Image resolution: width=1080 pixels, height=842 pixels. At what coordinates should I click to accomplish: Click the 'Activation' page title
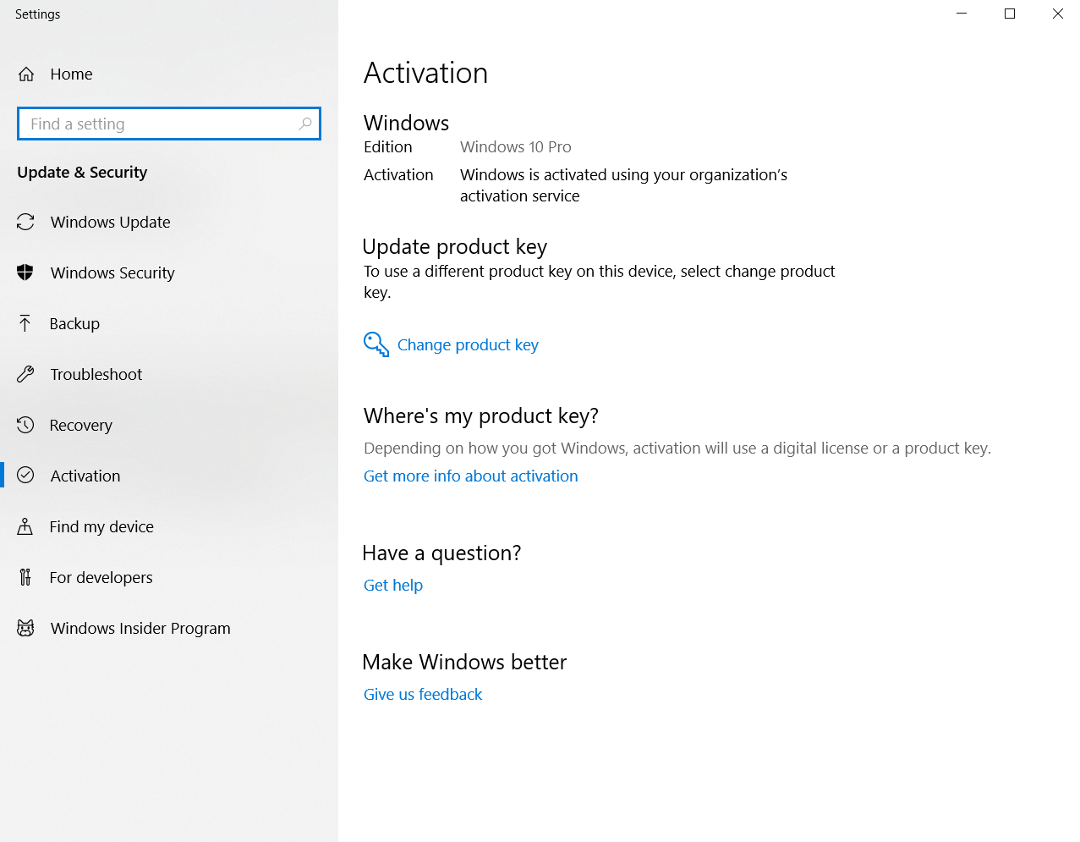[426, 74]
